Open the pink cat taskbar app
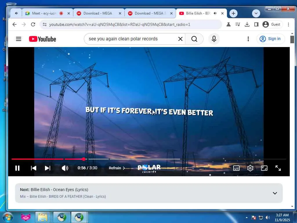 tap(26, 217)
